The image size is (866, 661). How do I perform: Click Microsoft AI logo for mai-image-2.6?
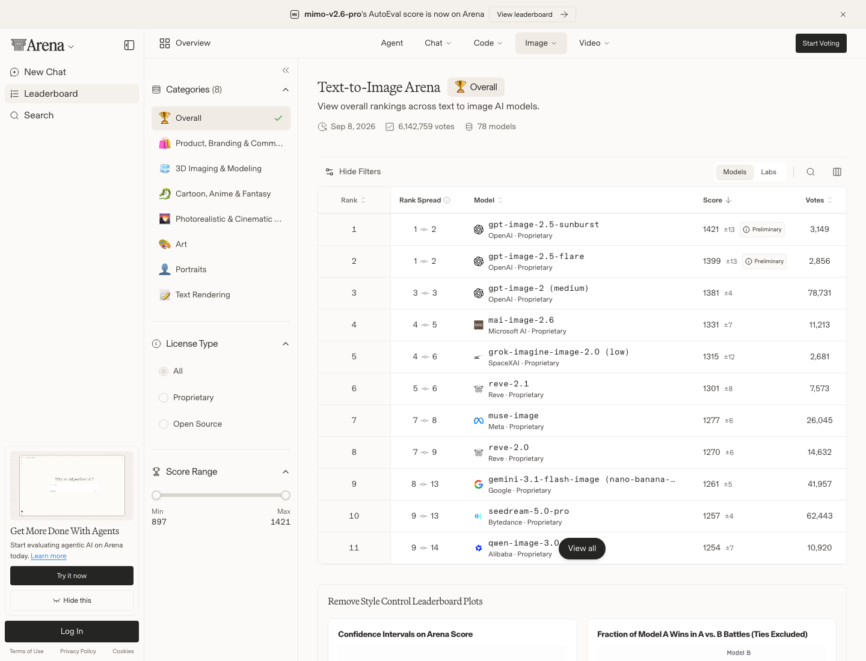click(x=479, y=325)
